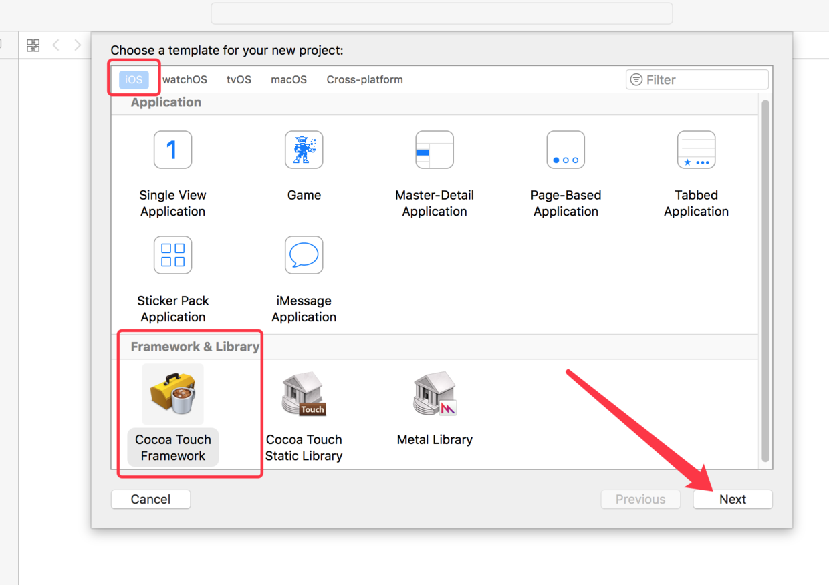Select the Page-Based Application template icon

tap(566, 150)
